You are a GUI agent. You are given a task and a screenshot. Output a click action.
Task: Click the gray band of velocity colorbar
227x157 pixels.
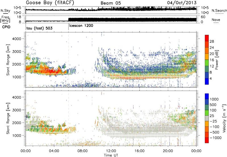pos(207,118)
